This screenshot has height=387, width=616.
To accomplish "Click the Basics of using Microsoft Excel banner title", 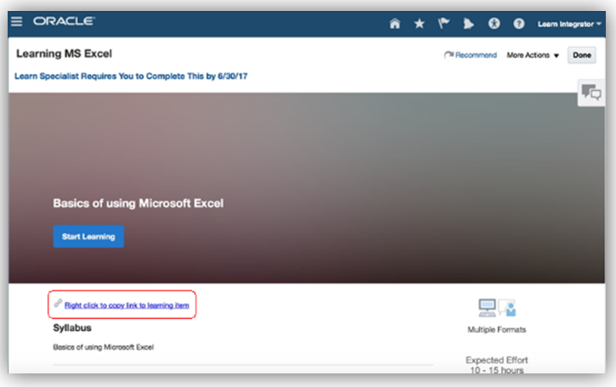I will point(138,204).
